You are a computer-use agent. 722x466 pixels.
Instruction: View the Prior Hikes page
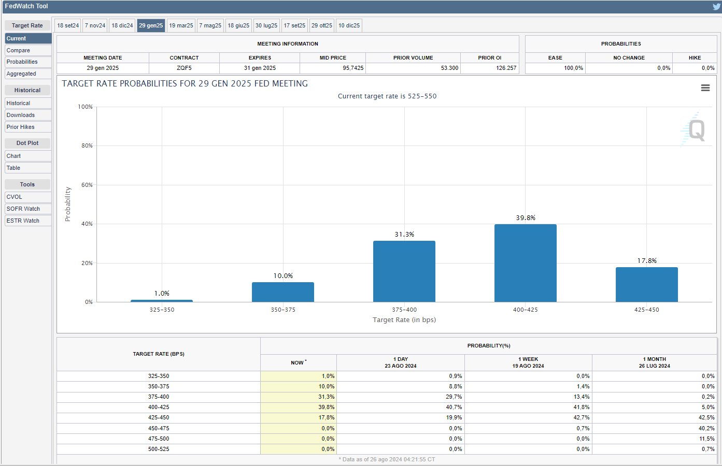pyautogui.click(x=28, y=127)
